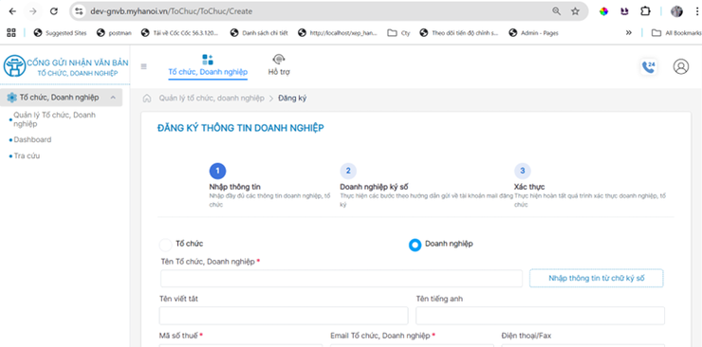Image resolution: width=702 pixels, height=347 pixels.
Task: Open site information icon in address bar
Action: [80, 11]
